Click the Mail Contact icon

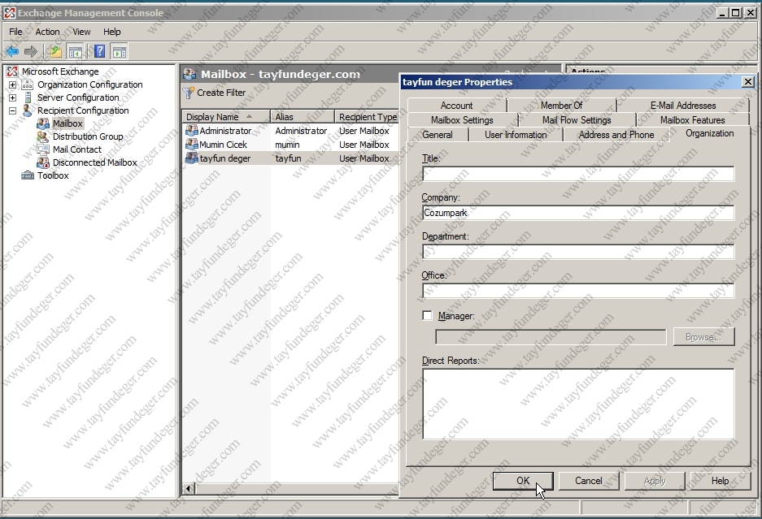coord(43,149)
